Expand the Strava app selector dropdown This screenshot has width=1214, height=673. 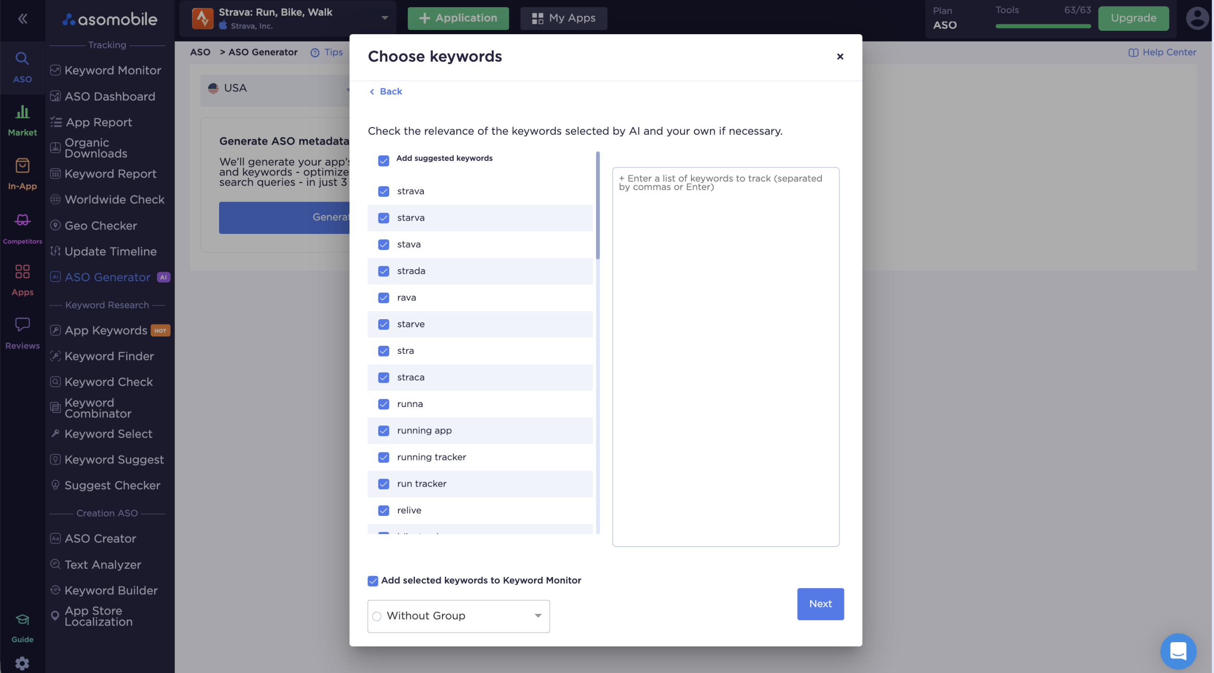385,18
